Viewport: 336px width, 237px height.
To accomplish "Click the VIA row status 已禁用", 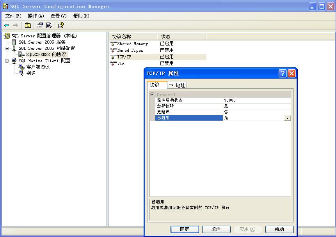I will tap(167, 63).
